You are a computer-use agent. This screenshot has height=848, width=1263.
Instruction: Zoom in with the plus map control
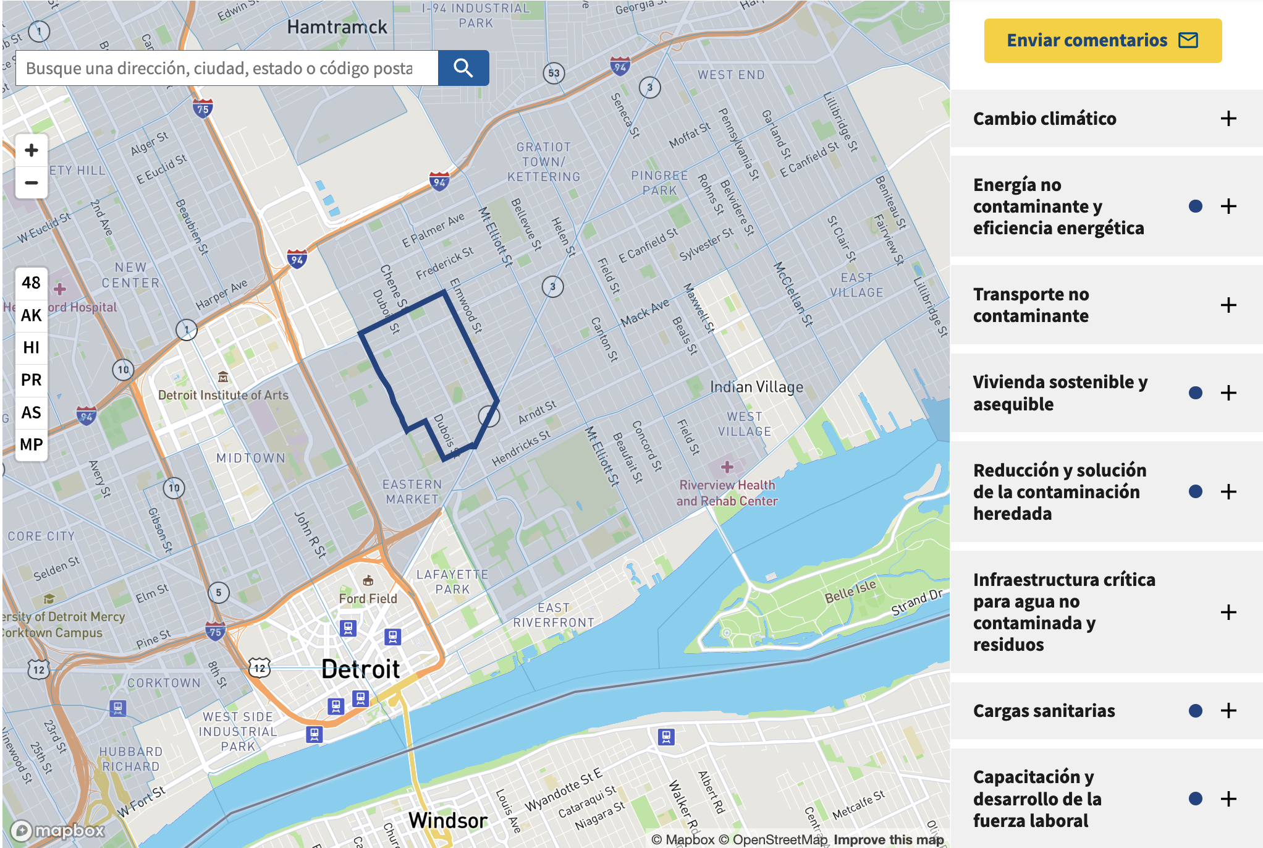(32, 150)
